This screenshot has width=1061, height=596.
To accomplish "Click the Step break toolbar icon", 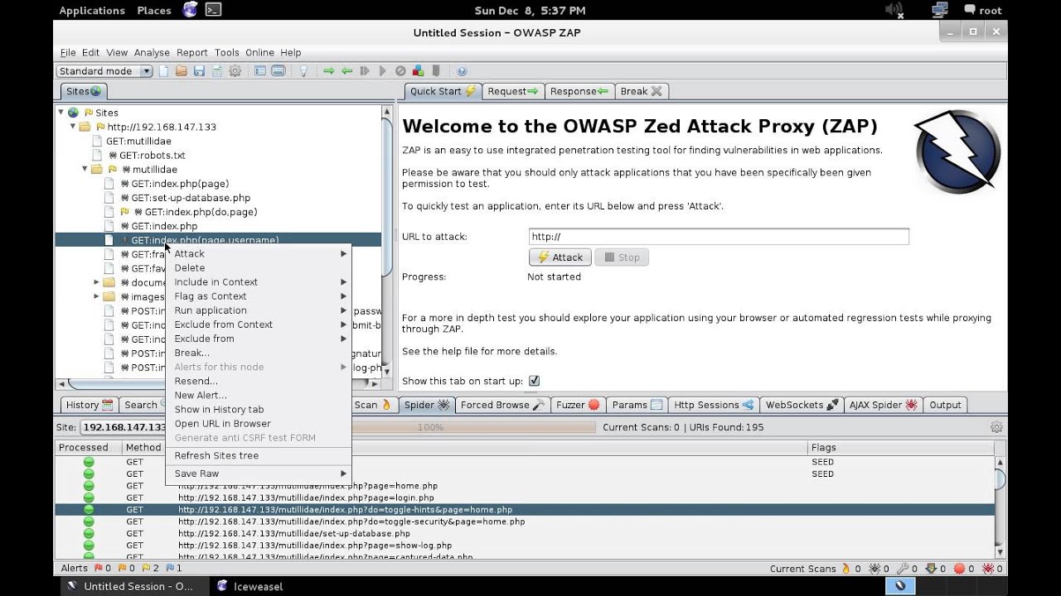I will coord(365,71).
